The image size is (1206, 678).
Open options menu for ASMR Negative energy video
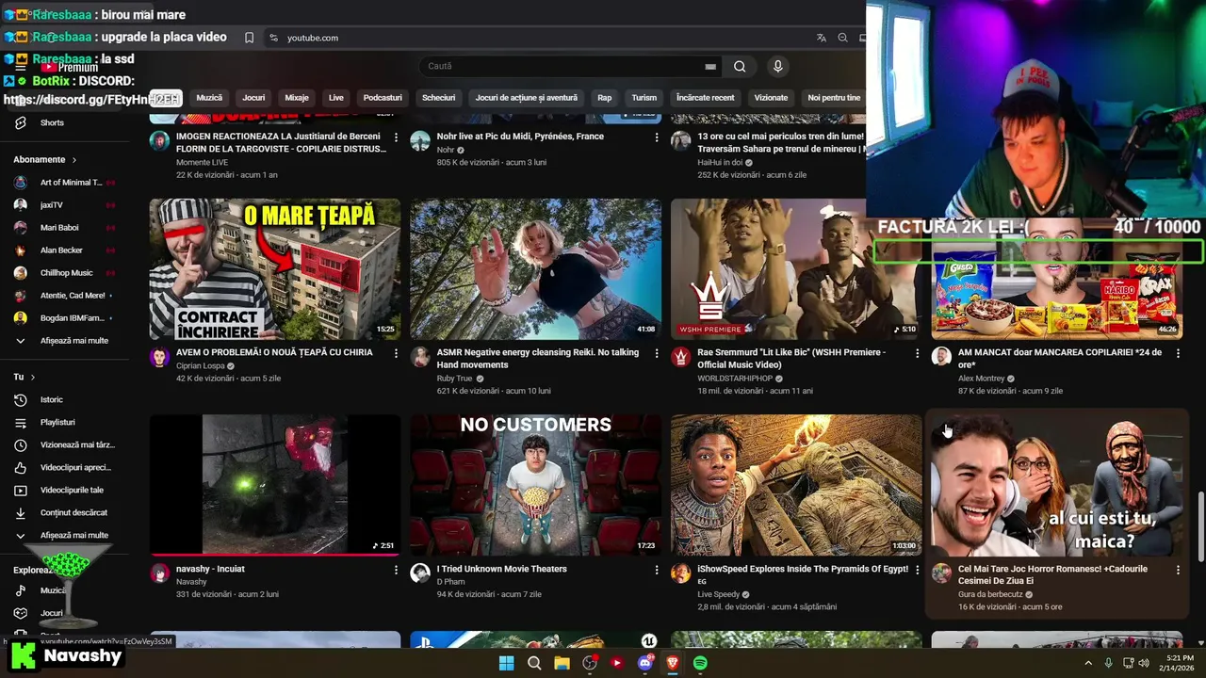click(657, 353)
